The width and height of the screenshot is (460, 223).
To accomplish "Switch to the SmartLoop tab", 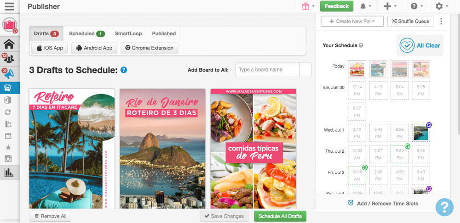I will click(128, 33).
